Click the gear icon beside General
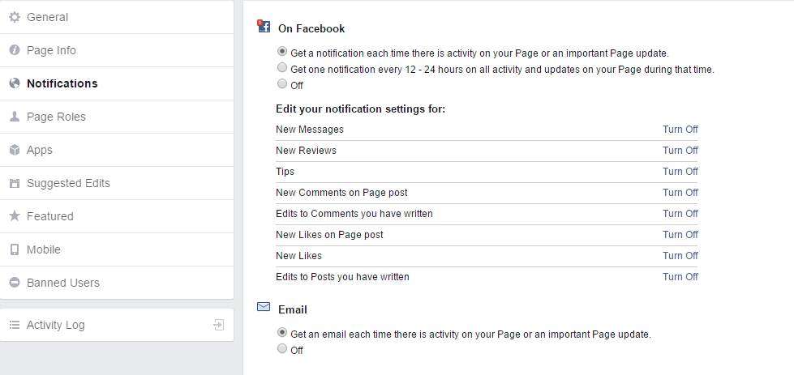The height and width of the screenshot is (375, 794). (14, 17)
